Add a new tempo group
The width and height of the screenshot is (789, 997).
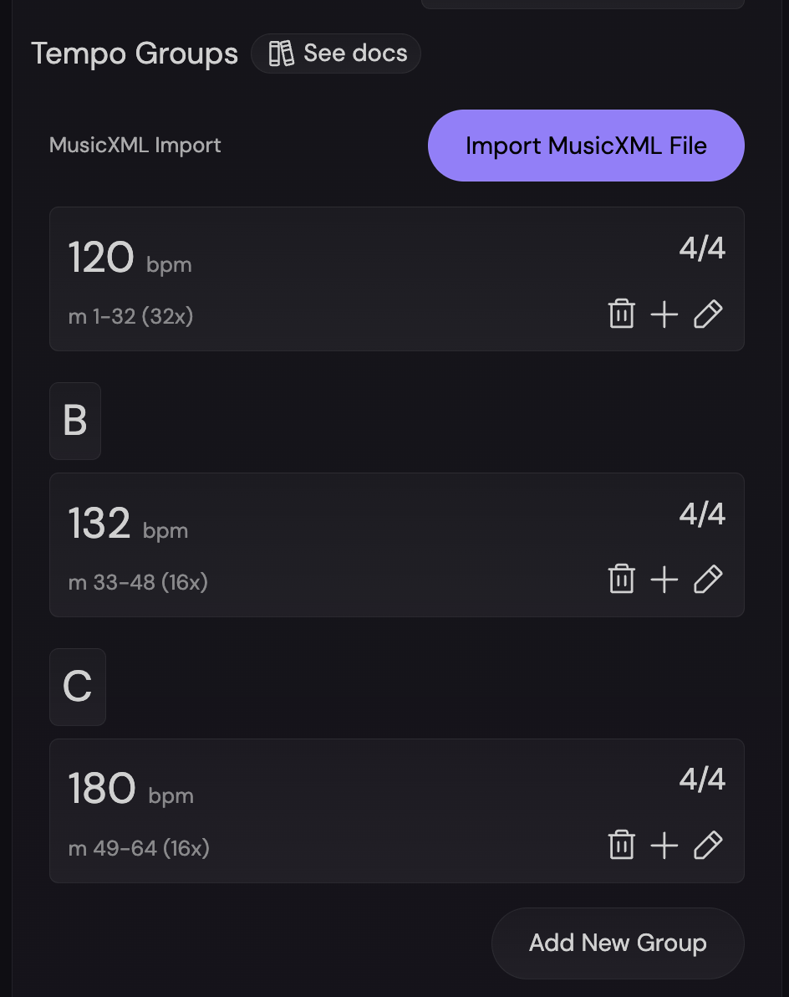618,943
